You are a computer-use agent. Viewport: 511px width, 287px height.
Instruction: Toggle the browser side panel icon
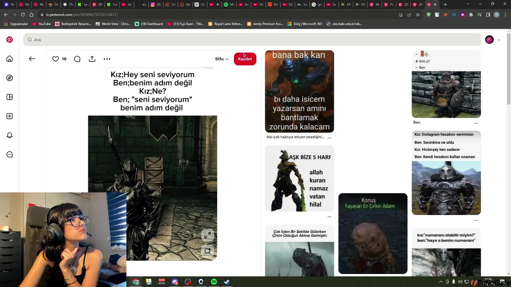[488, 15]
